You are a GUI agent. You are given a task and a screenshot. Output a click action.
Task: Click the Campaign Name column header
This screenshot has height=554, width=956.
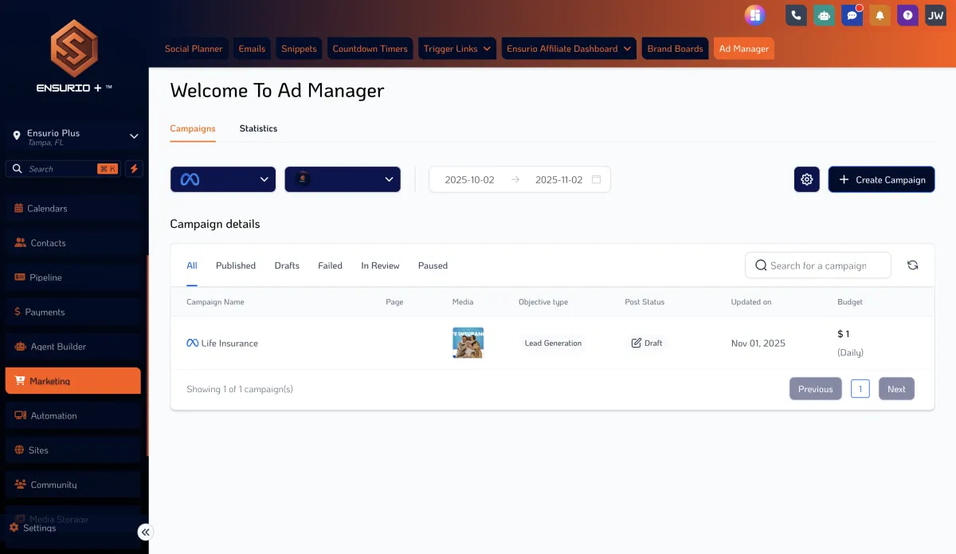pos(215,302)
